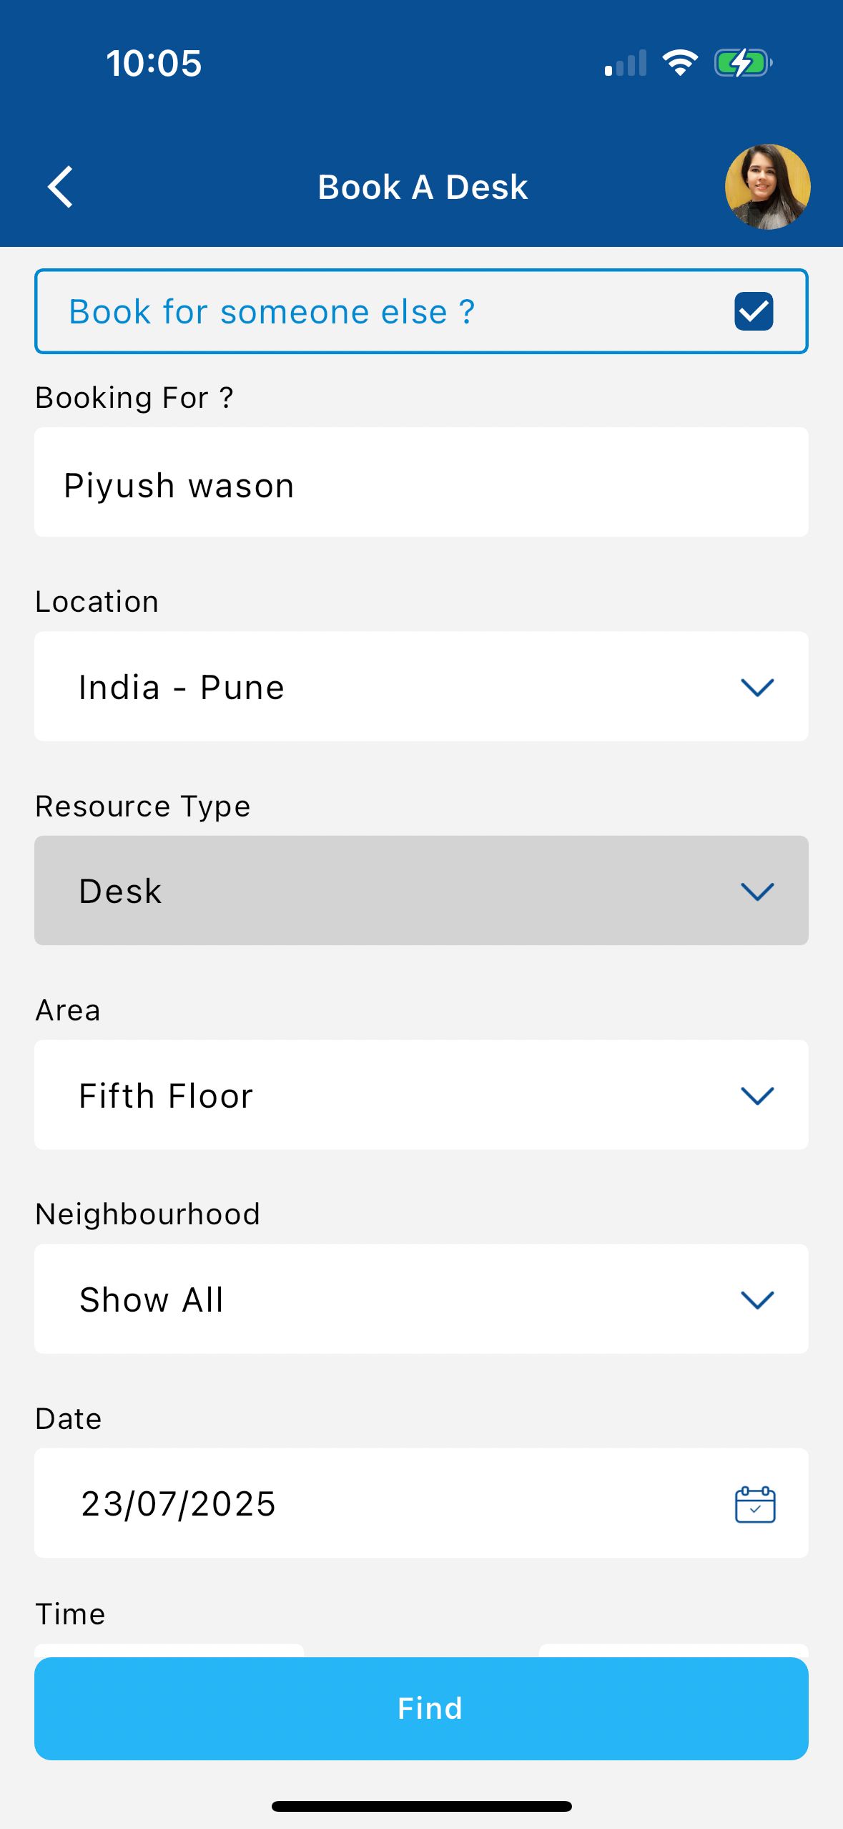The image size is (843, 1829).
Task: Tap the battery charging icon
Action: tap(743, 63)
